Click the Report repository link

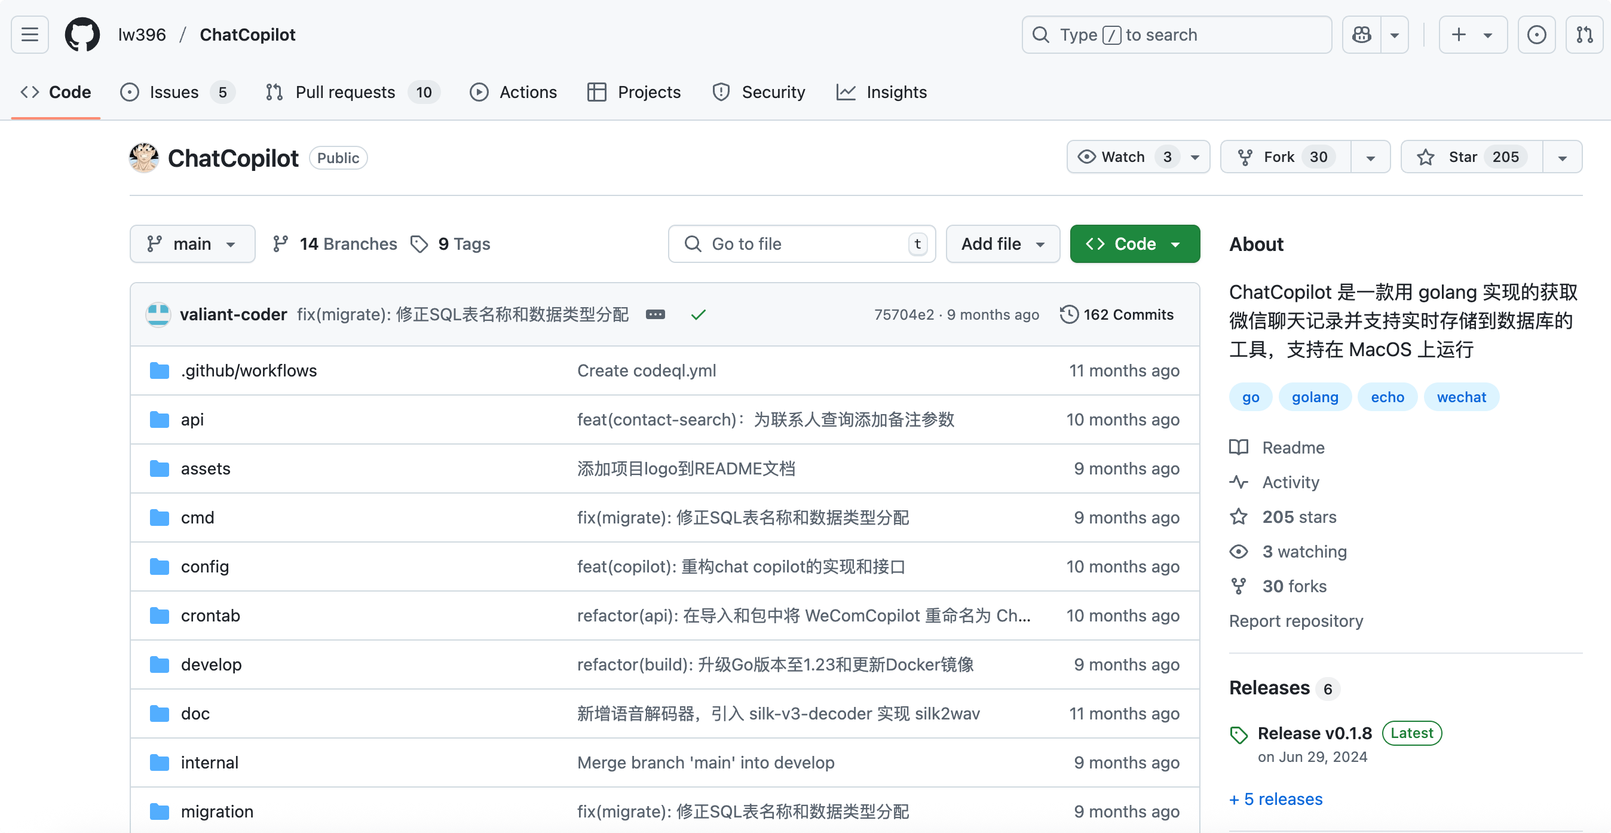(x=1295, y=620)
